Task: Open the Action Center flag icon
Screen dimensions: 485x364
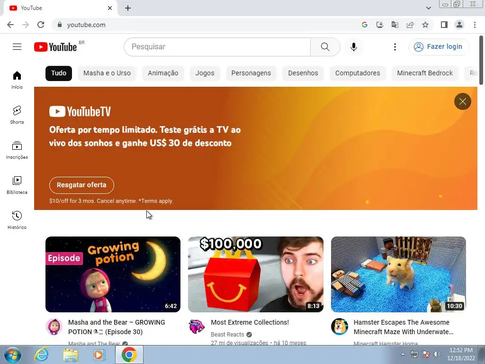Action: tap(426, 354)
